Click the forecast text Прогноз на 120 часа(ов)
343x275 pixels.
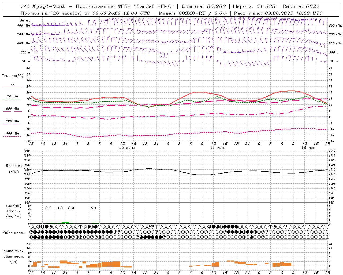tap(52, 13)
